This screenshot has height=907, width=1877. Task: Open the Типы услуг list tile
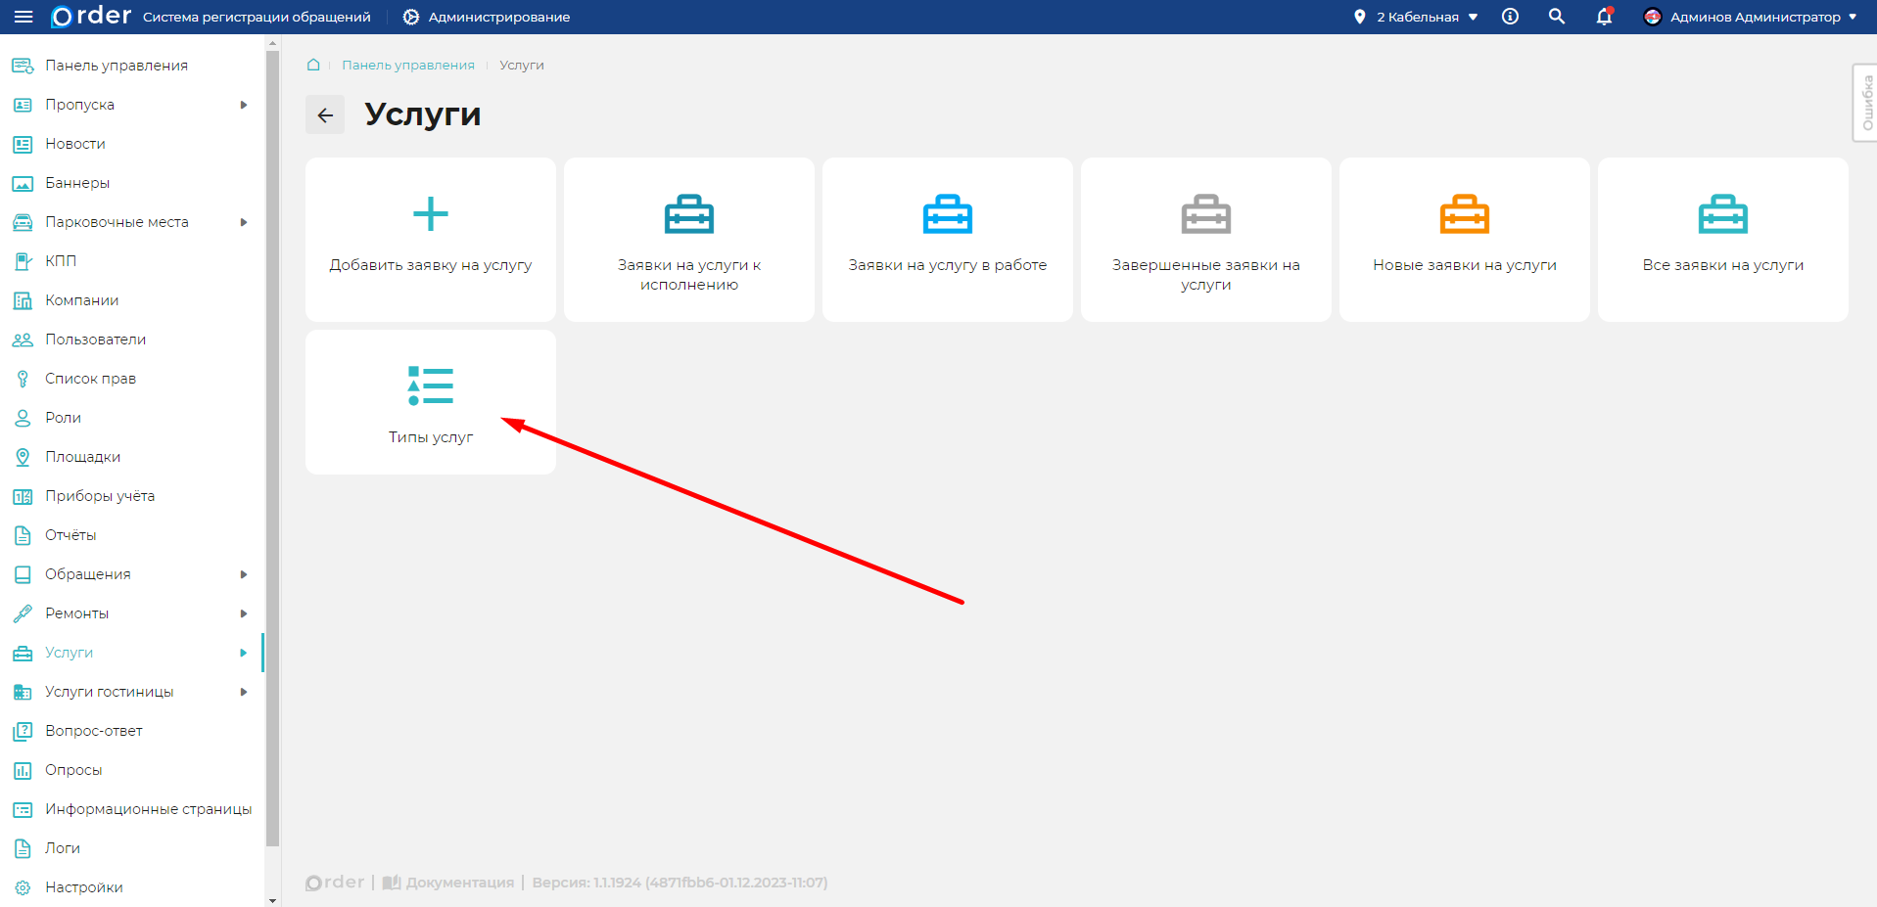tap(431, 402)
